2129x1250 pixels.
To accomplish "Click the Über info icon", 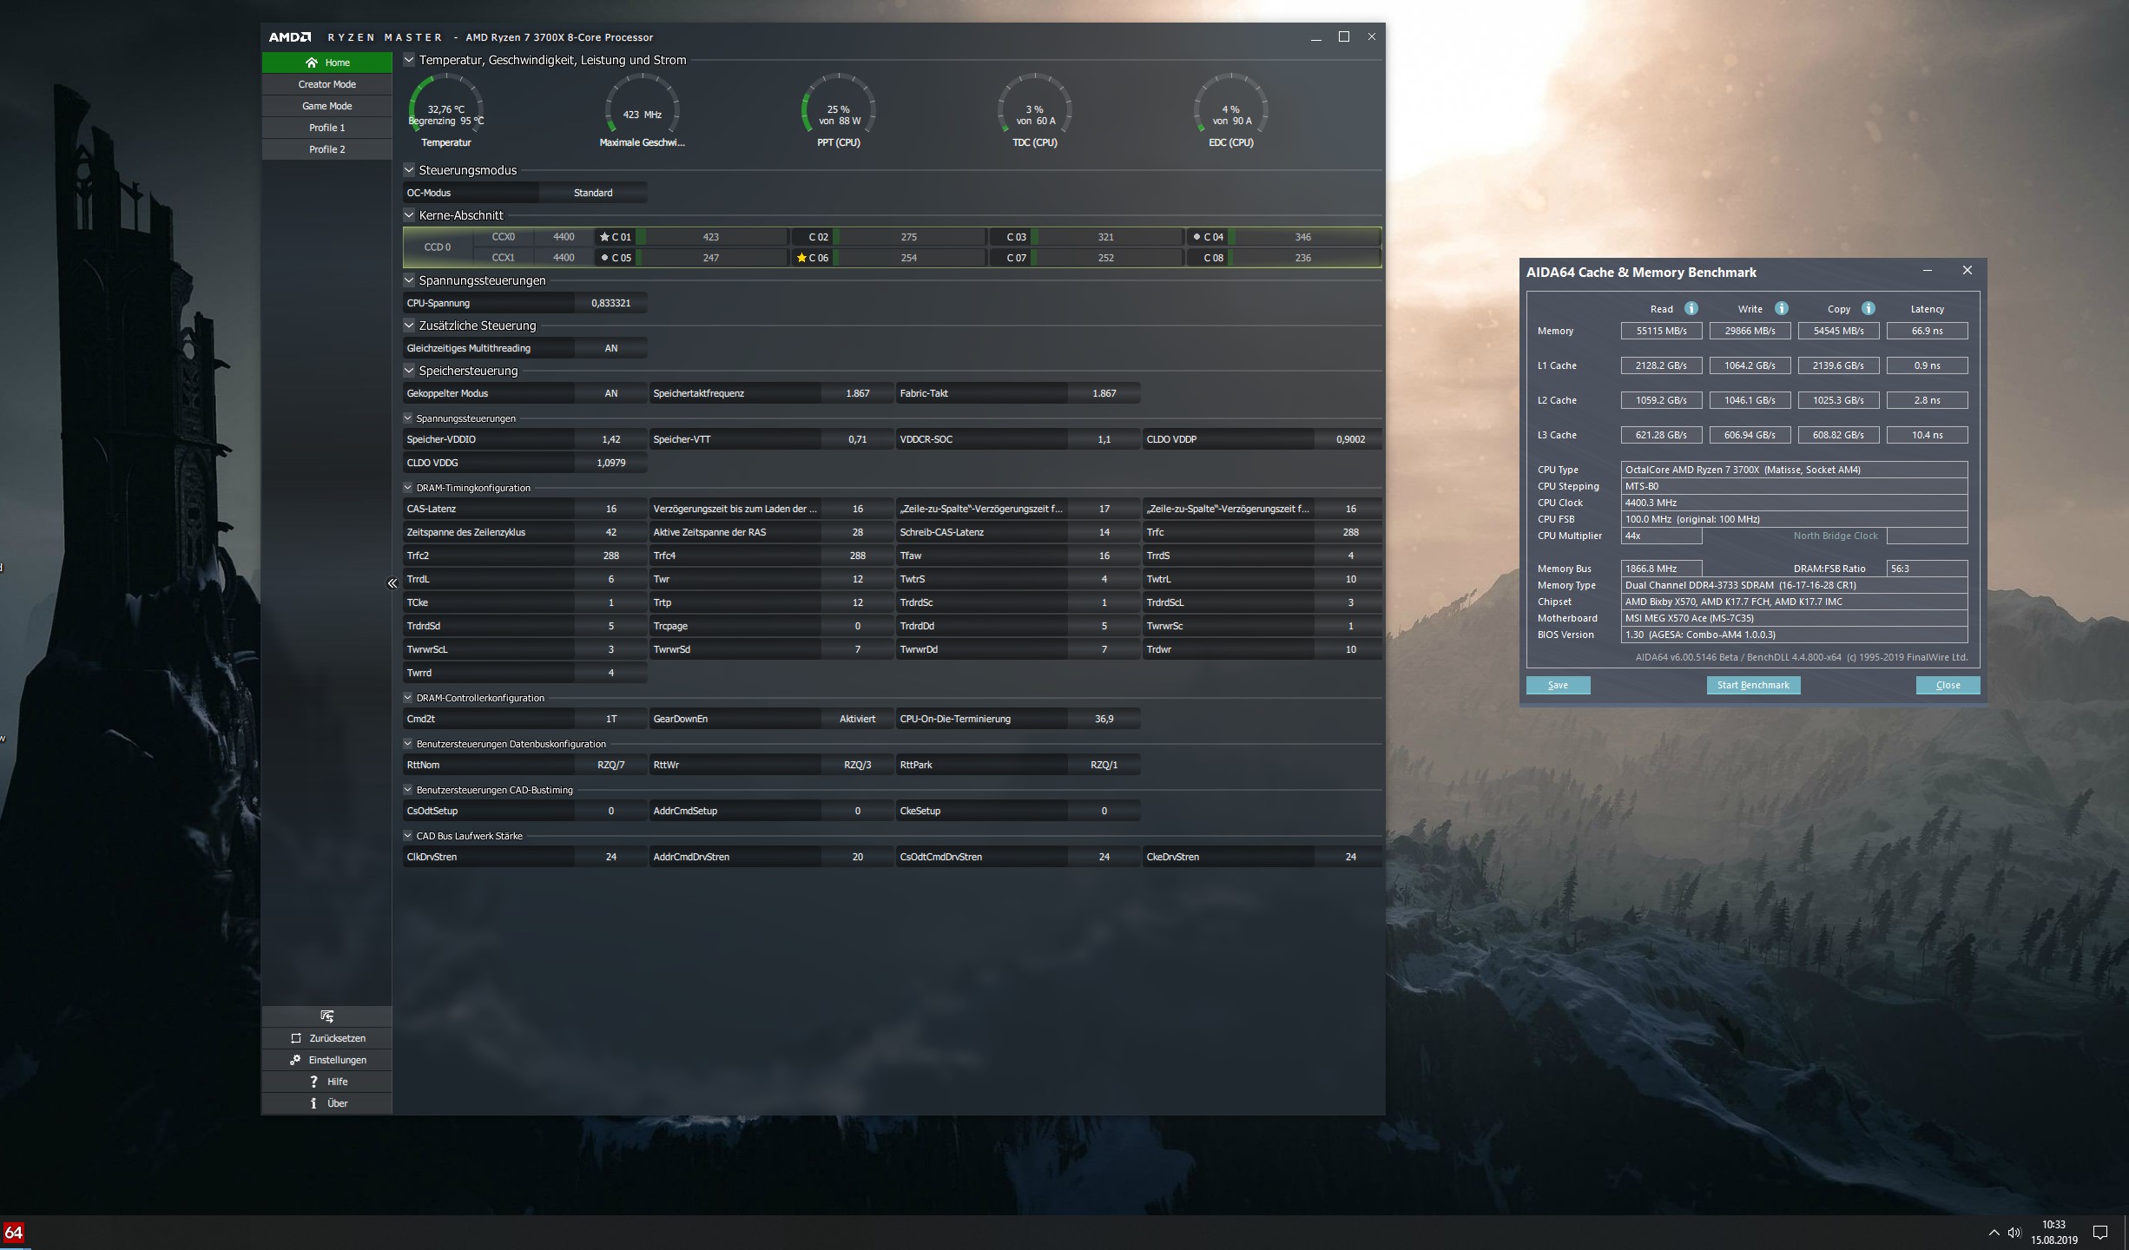I will pos(313,1103).
